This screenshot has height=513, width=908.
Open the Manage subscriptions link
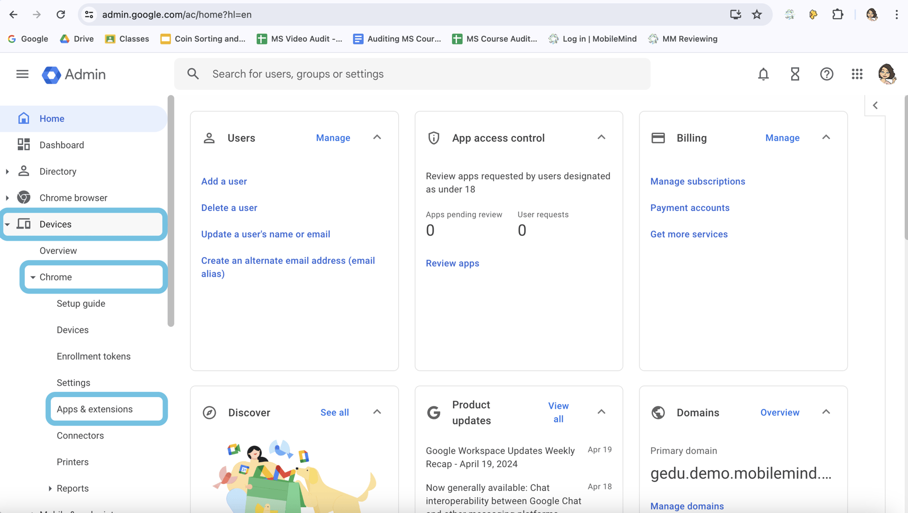tap(698, 181)
